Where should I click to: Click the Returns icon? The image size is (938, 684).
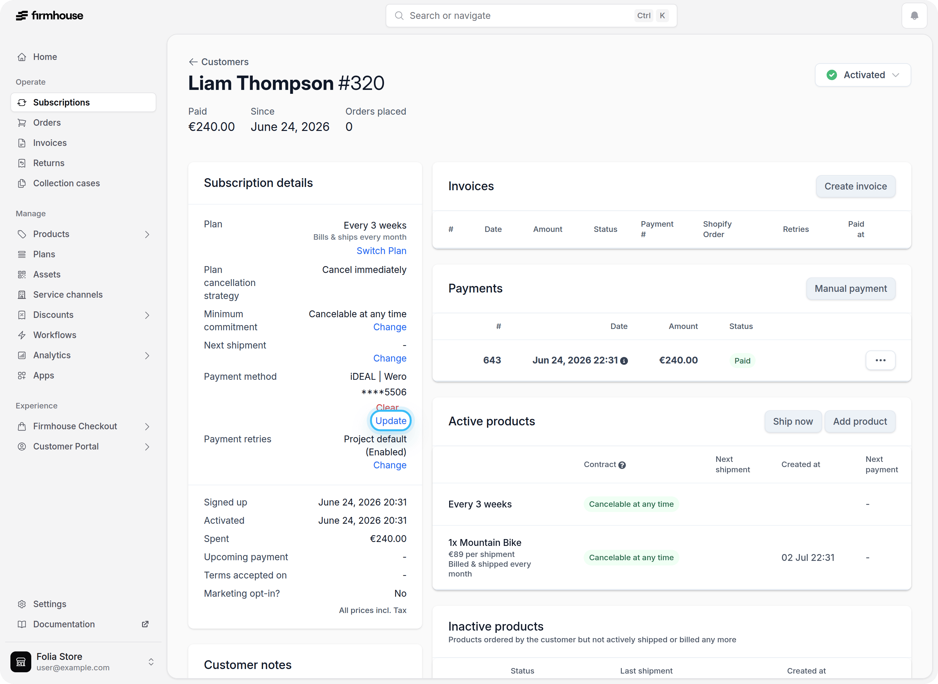pyautogui.click(x=22, y=163)
